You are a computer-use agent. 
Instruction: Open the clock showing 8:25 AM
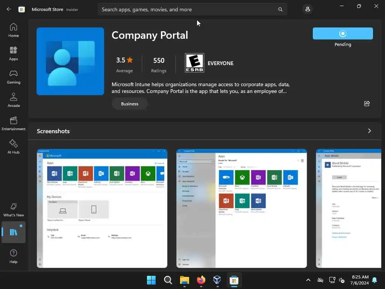coord(360,280)
